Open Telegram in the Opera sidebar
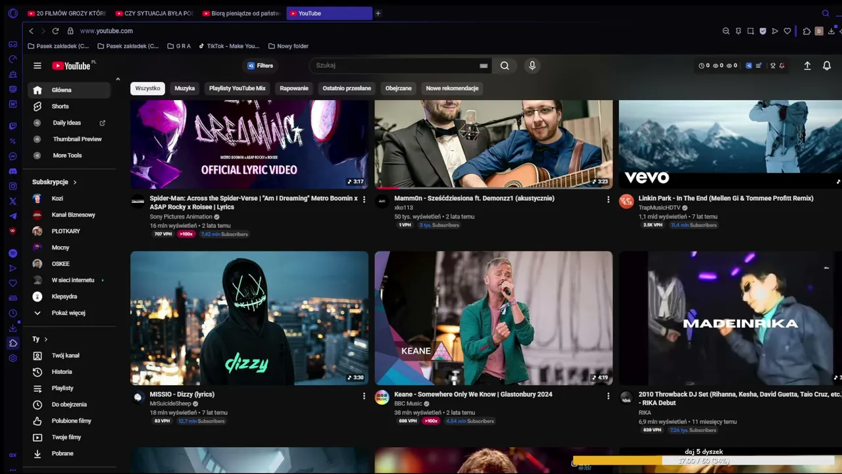 (x=12, y=216)
